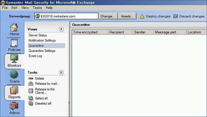Click the server icon in Server/group field

(x=37, y=16)
